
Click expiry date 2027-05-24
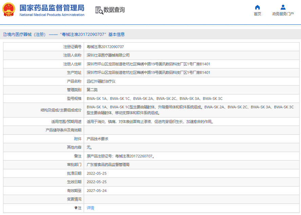pyautogui.click(x=97, y=191)
